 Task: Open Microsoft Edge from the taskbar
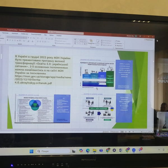pyautogui.click(x=88, y=150)
